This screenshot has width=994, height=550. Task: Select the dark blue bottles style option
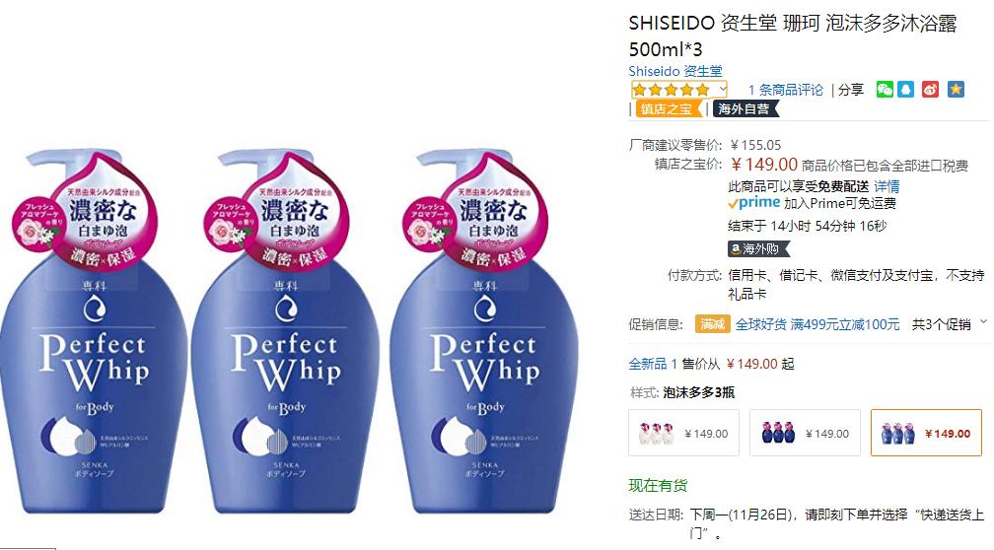tap(805, 433)
